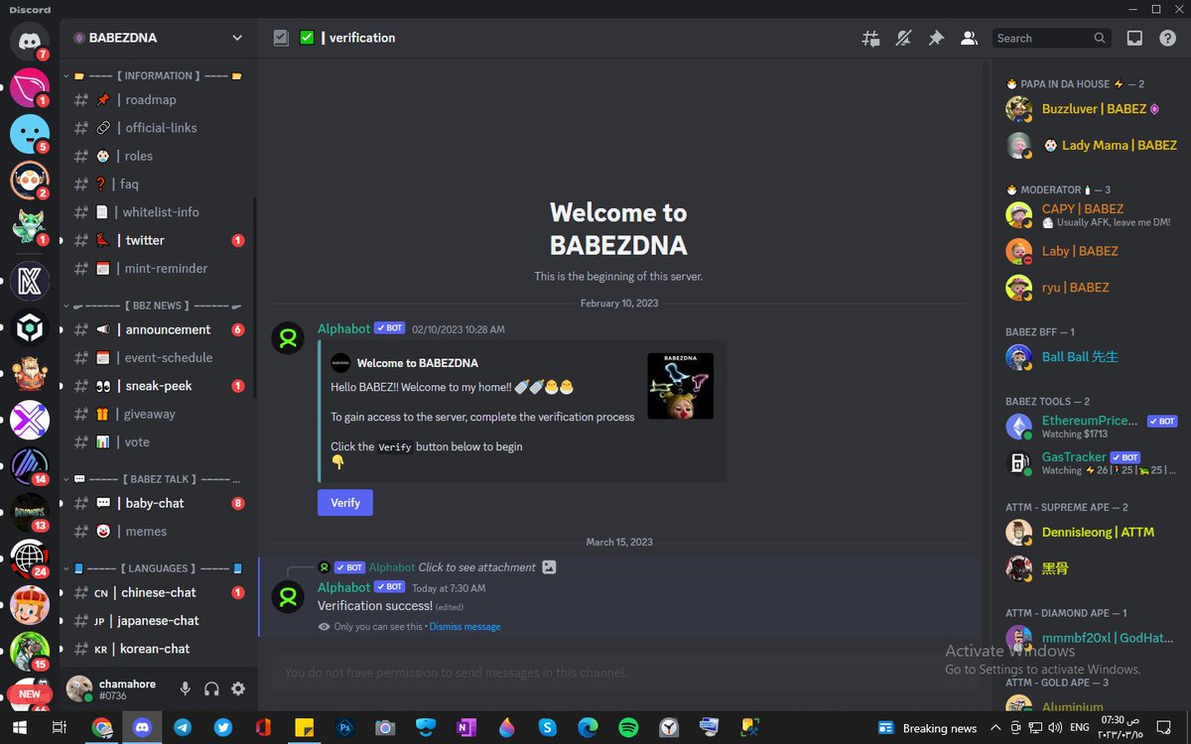Click to see attachment reply

pyautogui.click(x=476, y=567)
